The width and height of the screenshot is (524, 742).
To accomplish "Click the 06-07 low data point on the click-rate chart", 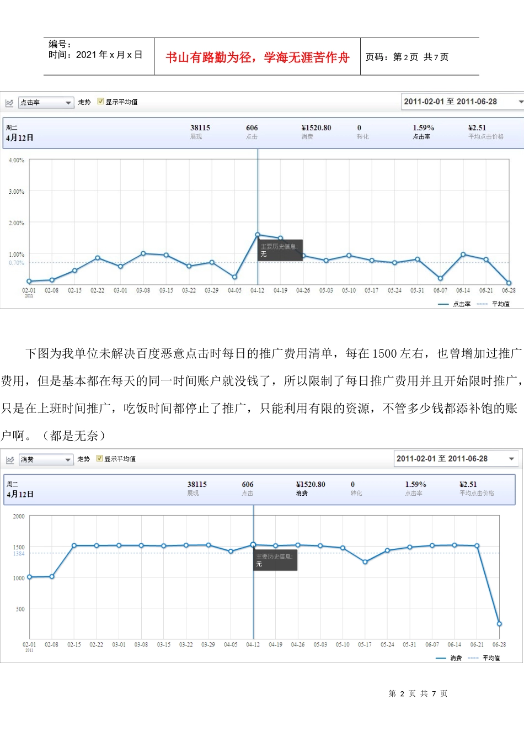I will (440, 278).
